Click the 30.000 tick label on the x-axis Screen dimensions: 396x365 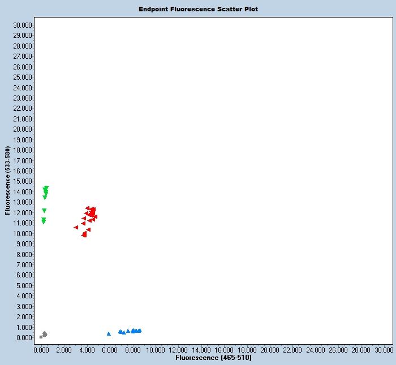pos(384,350)
